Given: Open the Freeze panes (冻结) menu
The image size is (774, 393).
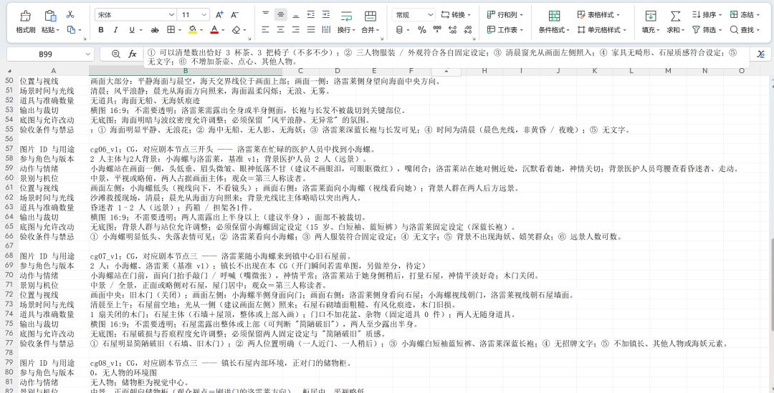Looking at the screenshot, I should (x=745, y=15).
